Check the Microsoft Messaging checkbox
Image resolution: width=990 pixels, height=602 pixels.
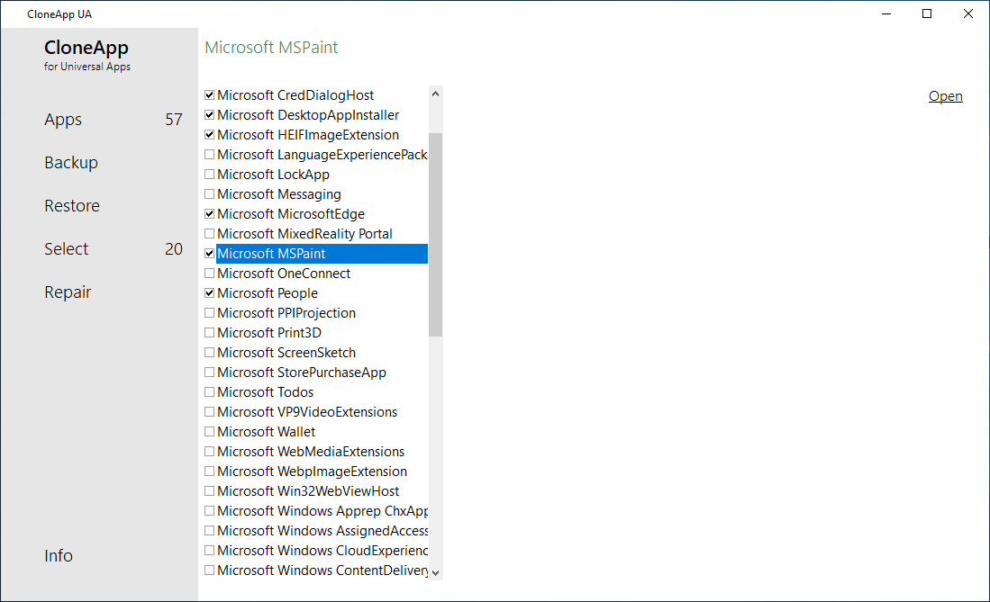coord(210,193)
